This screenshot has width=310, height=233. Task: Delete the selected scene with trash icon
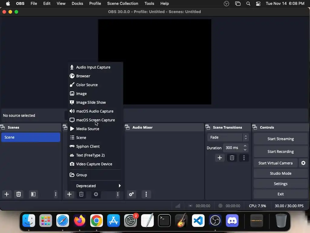pyautogui.click(x=18, y=194)
